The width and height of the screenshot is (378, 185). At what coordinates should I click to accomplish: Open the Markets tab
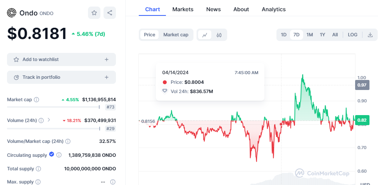pos(183,9)
